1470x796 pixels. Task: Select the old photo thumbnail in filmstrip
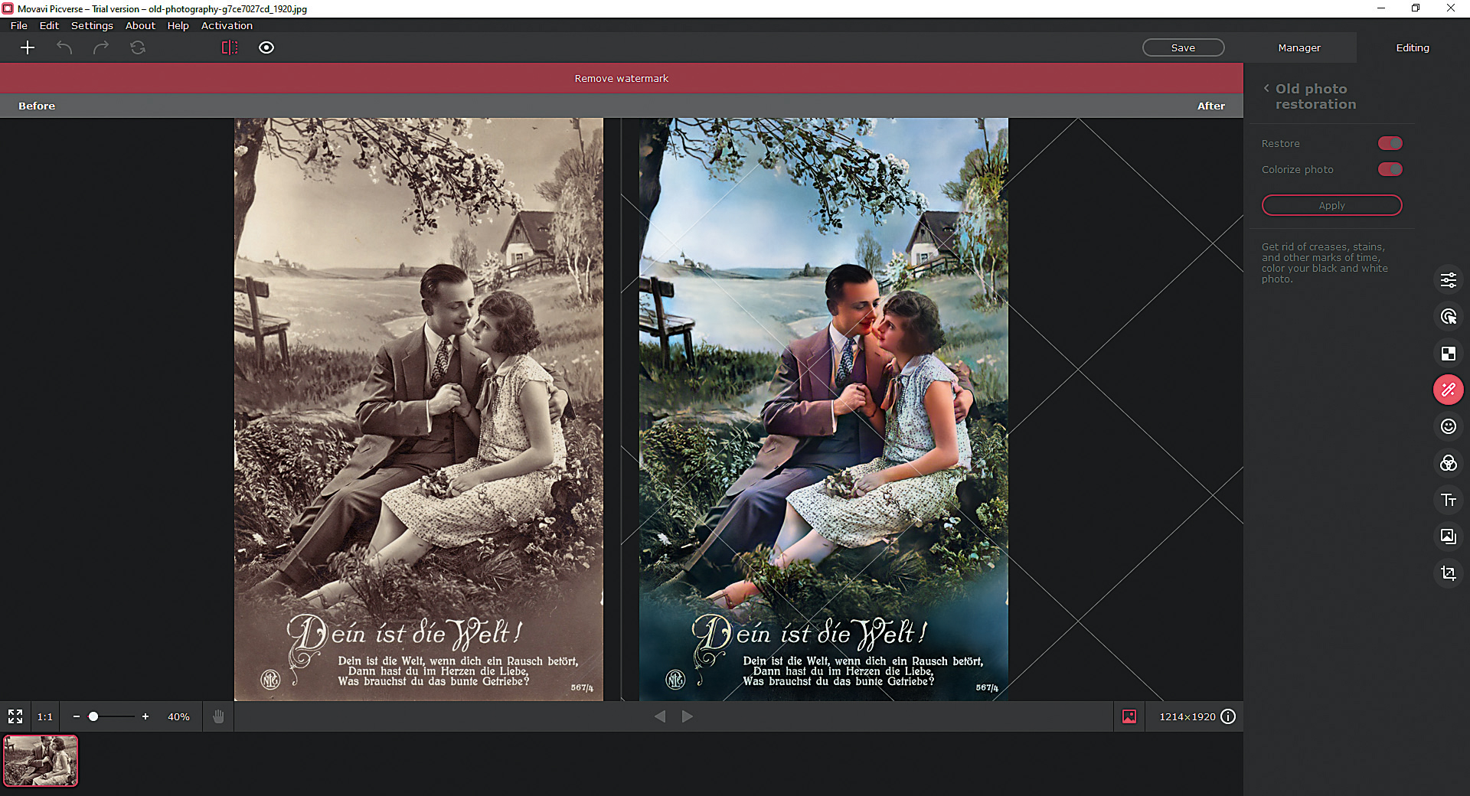pyautogui.click(x=41, y=761)
